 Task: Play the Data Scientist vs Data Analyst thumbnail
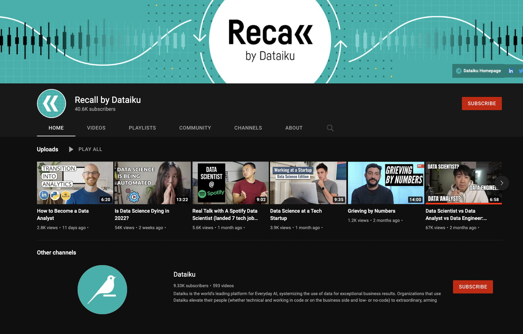coord(464,183)
